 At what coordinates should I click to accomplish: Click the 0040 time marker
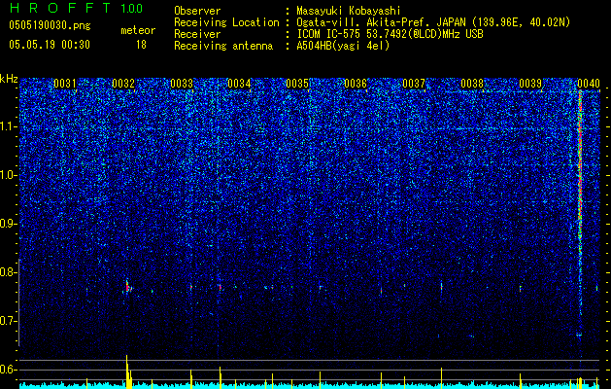pyautogui.click(x=589, y=84)
